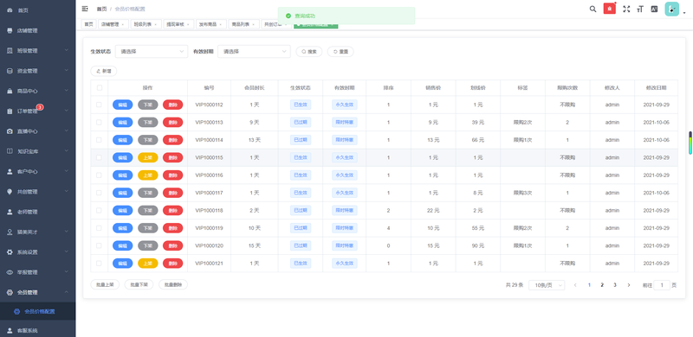Collapse the sidebar with the hamburger icon

coord(85,9)
